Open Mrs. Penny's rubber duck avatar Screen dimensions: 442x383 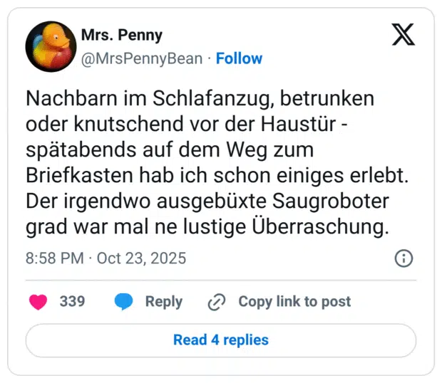click(x=51, y=46)
